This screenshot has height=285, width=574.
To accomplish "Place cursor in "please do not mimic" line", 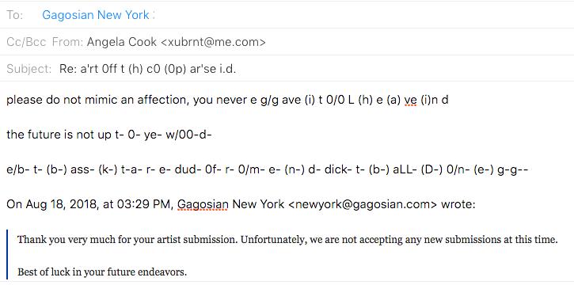I will coord(227,100).
